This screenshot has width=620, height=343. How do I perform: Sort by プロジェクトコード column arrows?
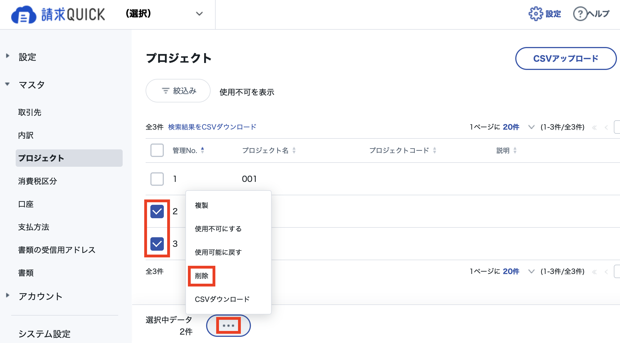pos(434,150)
